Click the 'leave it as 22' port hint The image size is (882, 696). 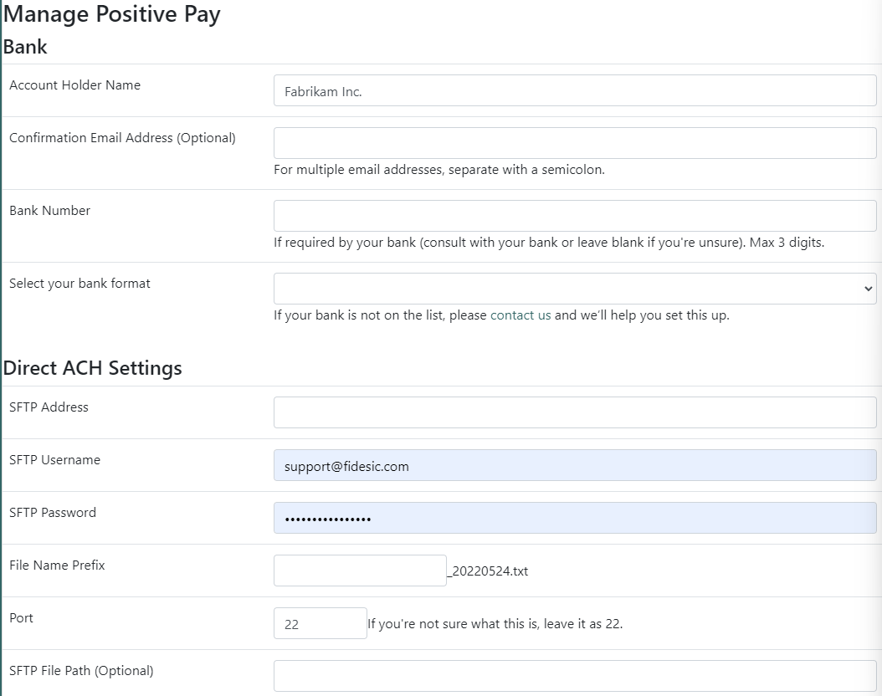(495, 623)
